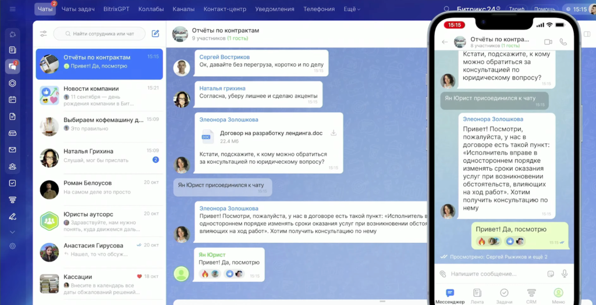Open the tasks check icon in the sidebar

pyautogui.click(x=13, y=183)
